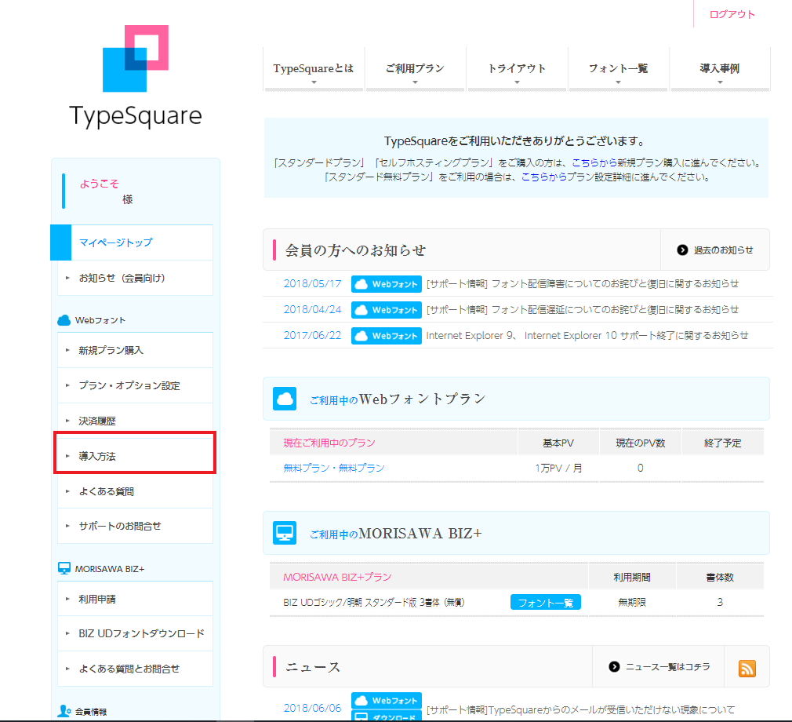Expand the dropdown arrow under ご利用プラン
The width and height of the screenshot is (792, 722).
415,82
